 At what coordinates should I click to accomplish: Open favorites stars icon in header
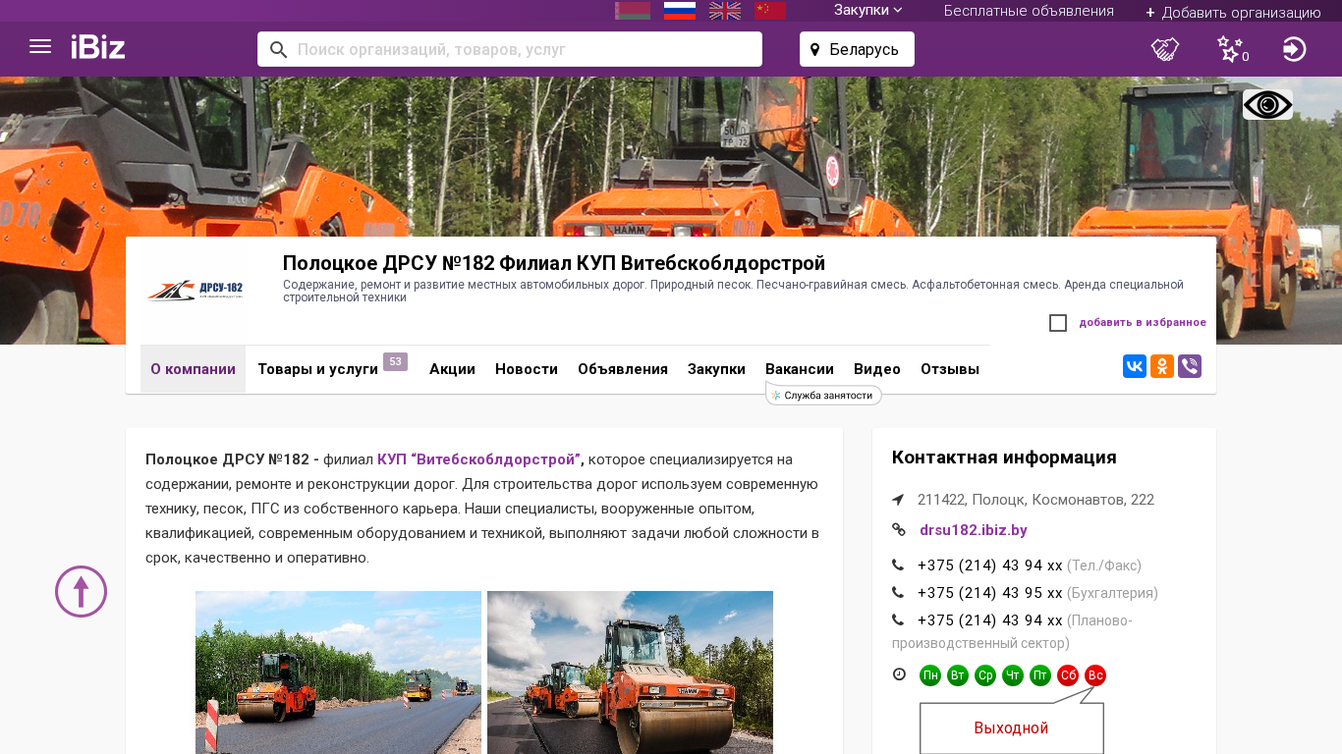(1232, 49)
